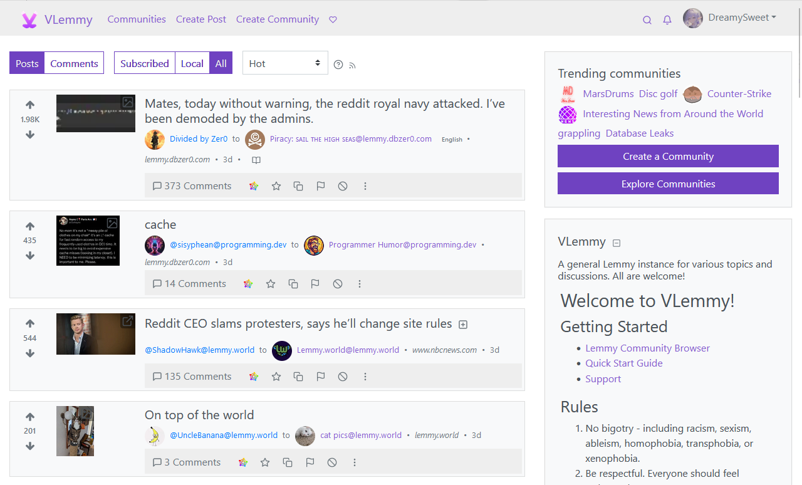Switch listing to Subscribed
Viewport: 802px width, 485px height.
point(145,63)
